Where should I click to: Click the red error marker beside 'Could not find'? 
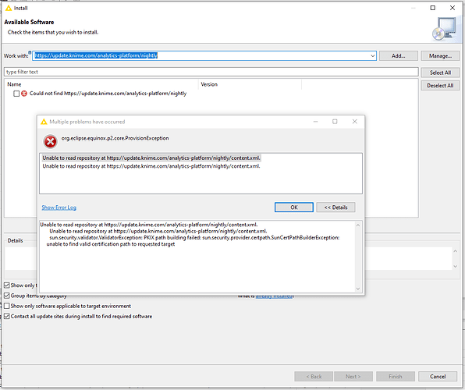pos(24,94)
